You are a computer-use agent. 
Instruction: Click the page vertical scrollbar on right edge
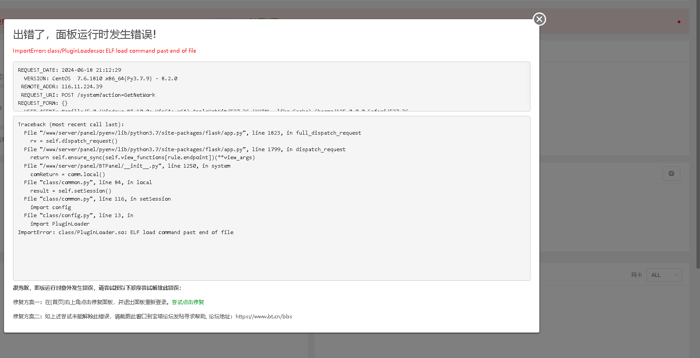(x=698, y=134)
